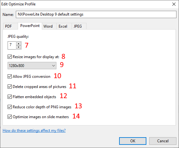Toggle Resize images for display at checkbox

(x=10, y=57)
